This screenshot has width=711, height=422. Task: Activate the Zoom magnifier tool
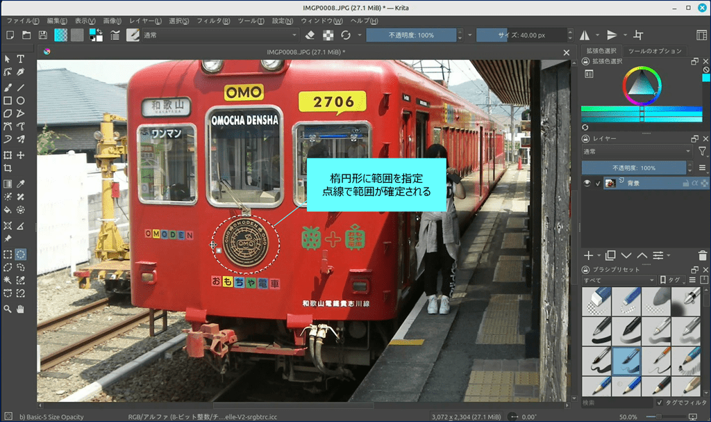tap(8, 309)
